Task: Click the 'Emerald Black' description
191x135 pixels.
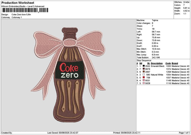Action: (158, 66)
